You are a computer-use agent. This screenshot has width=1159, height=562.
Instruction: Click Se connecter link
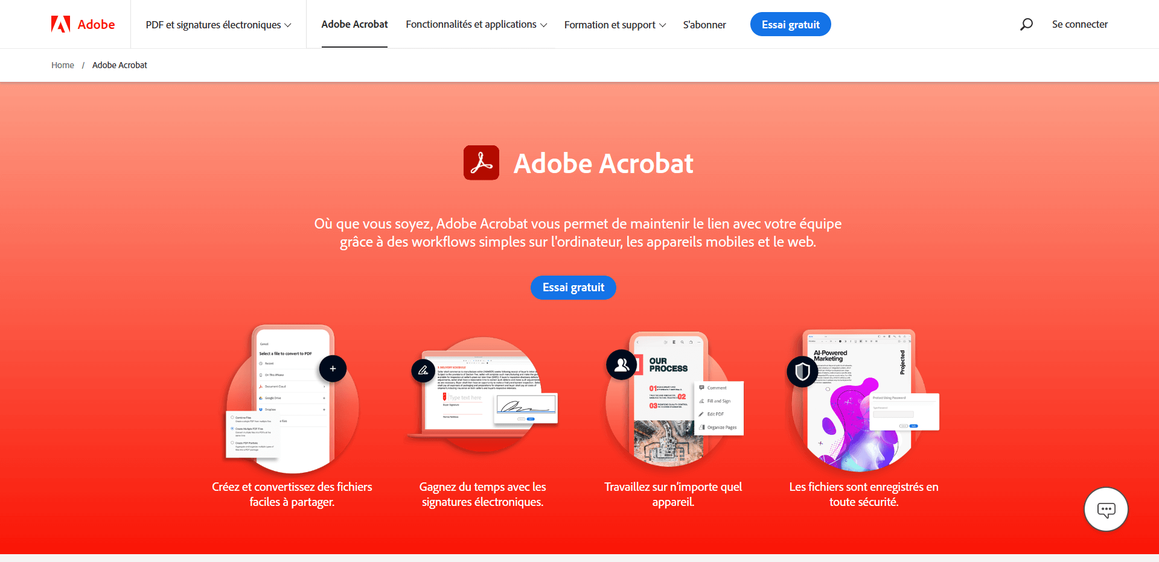tap(1080, 24)
